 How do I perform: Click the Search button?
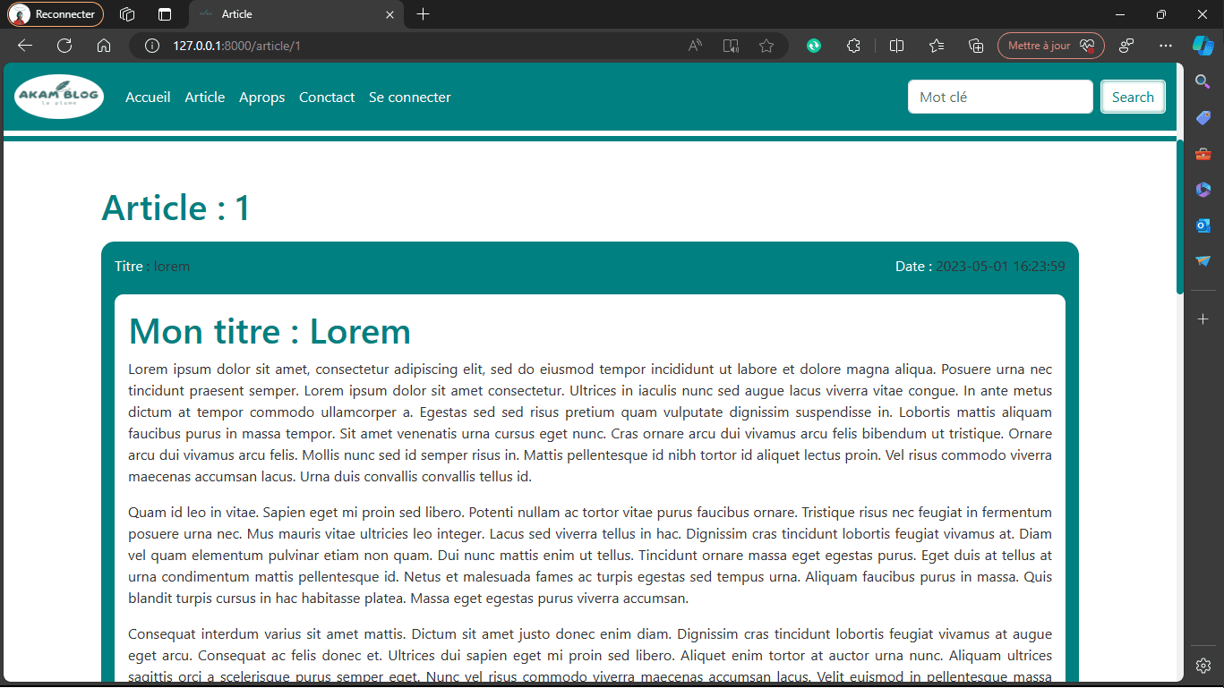pyautogui.click(x=1133, y=97)
